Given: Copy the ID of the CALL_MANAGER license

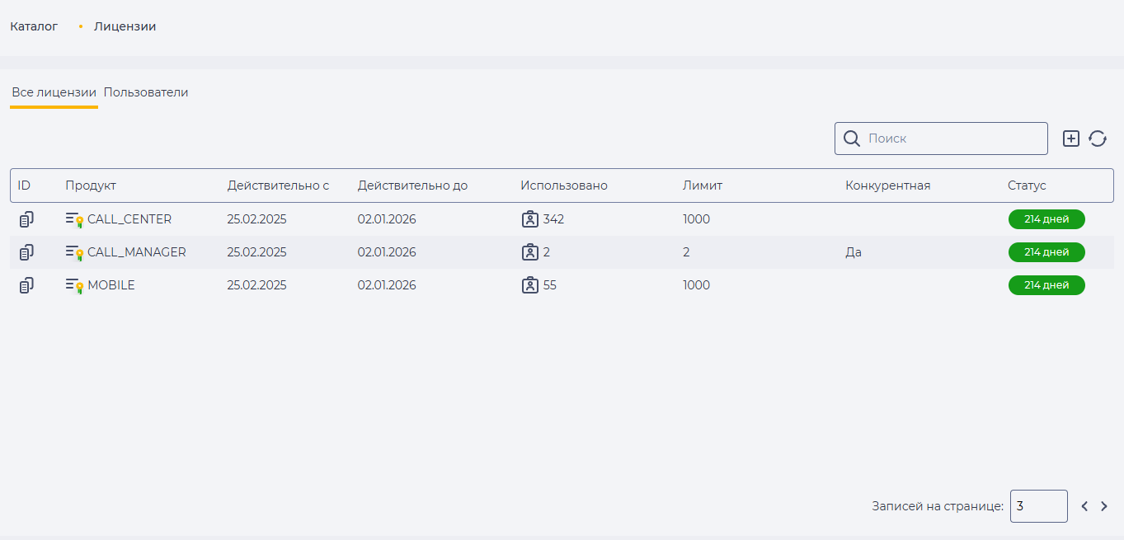Looking at the screenshot, I should pos(26,252).
